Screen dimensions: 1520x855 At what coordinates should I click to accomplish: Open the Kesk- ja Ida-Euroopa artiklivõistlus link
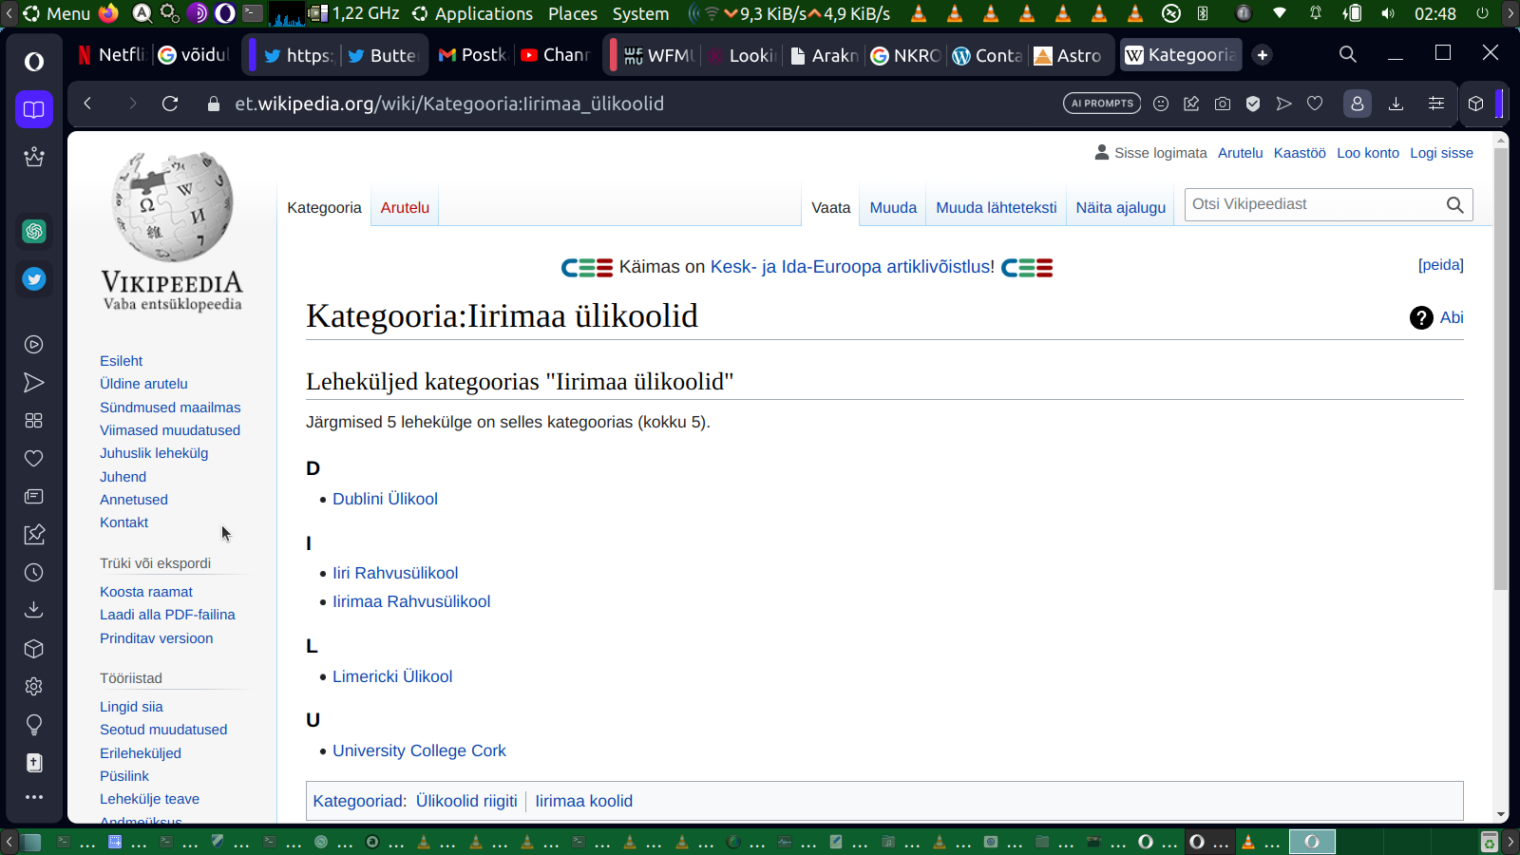tap(852, 267)
